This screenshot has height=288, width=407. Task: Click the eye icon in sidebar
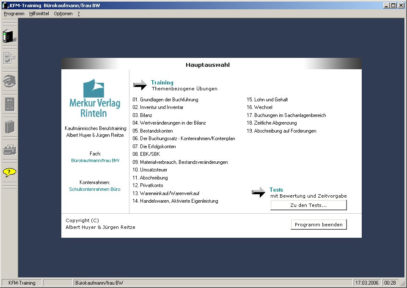(10, 81)
